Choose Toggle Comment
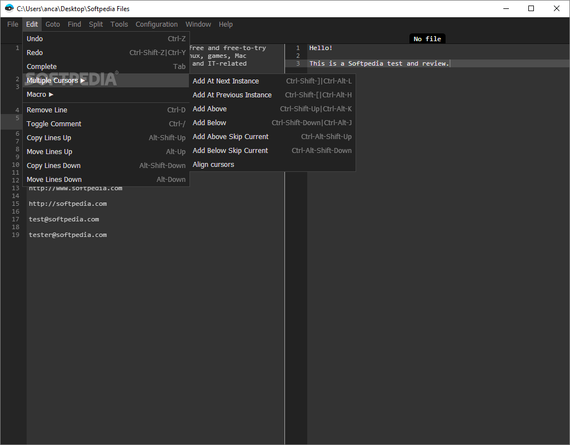 point(106,123)
